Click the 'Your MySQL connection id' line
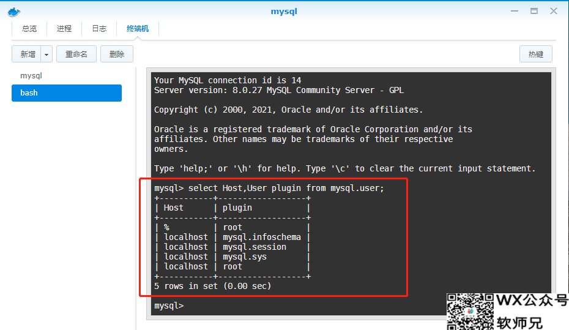 228,80
